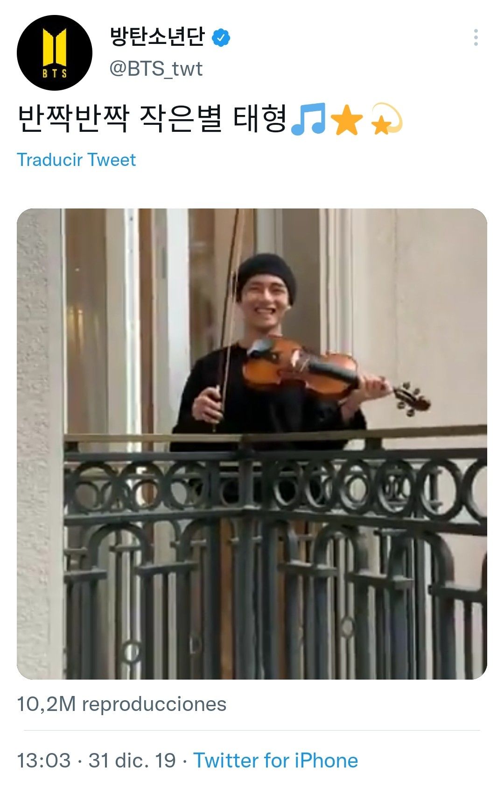Click the blue verified badge

point(221,37)
